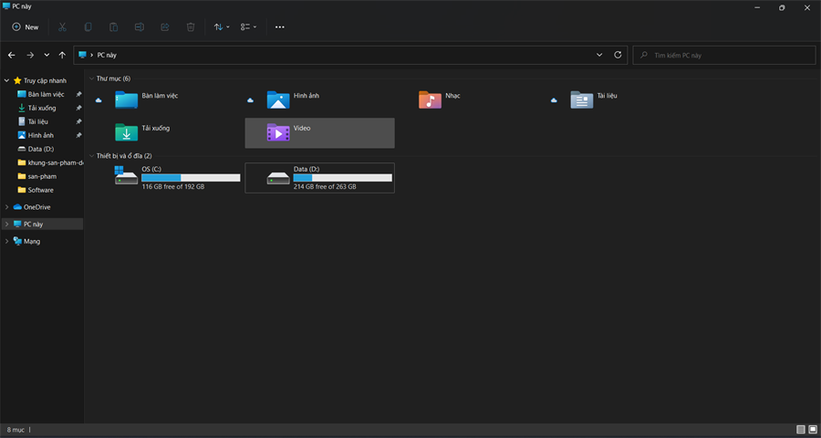Click the 214 GB free of 263 GB text

click(x=325, y=187)
